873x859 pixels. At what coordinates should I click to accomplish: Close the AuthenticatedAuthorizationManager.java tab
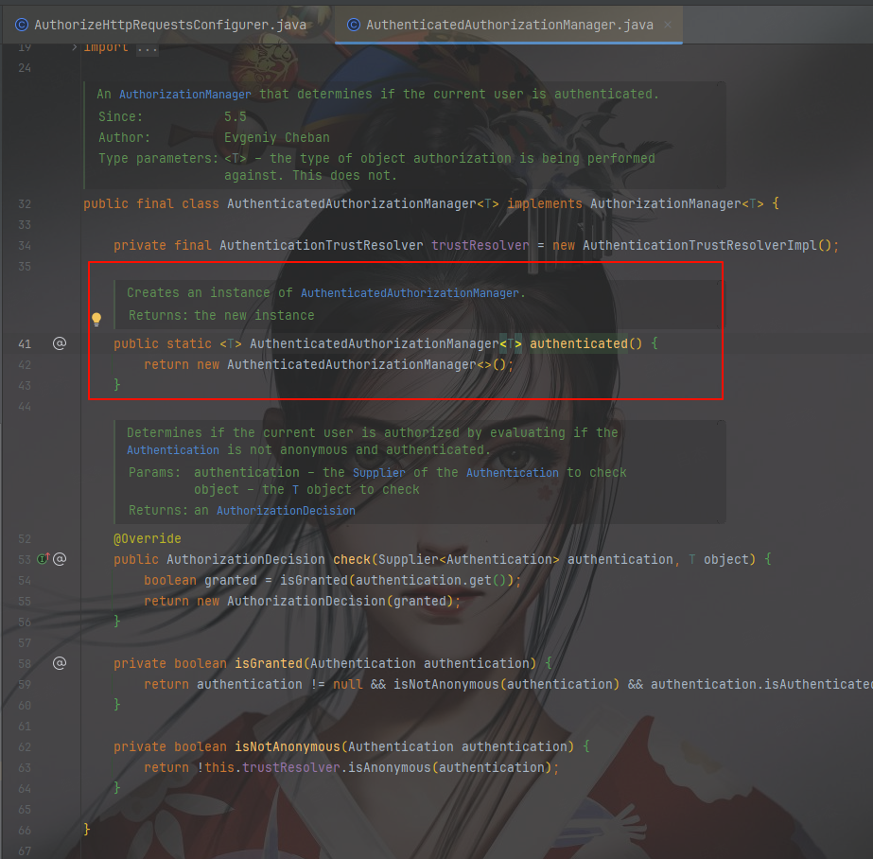668,25
